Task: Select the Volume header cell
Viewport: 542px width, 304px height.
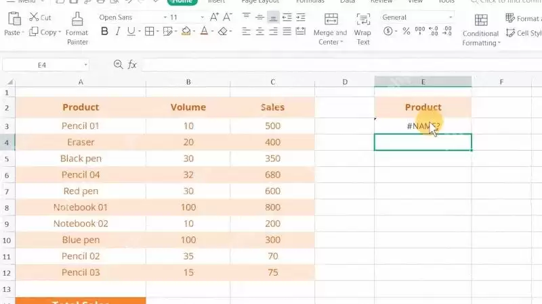Action: coord(188,107)
